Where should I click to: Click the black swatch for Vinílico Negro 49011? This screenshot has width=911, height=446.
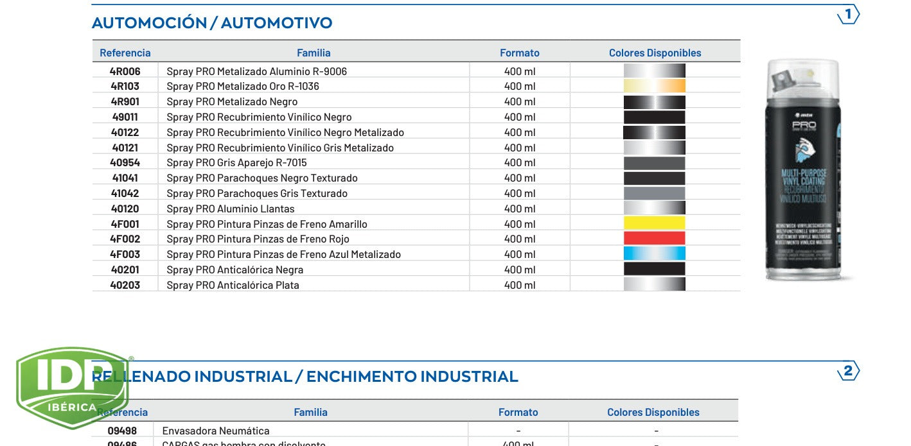tap(655, 117)
